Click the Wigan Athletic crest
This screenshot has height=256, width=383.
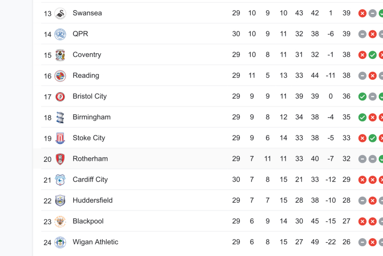coord(60,242)
